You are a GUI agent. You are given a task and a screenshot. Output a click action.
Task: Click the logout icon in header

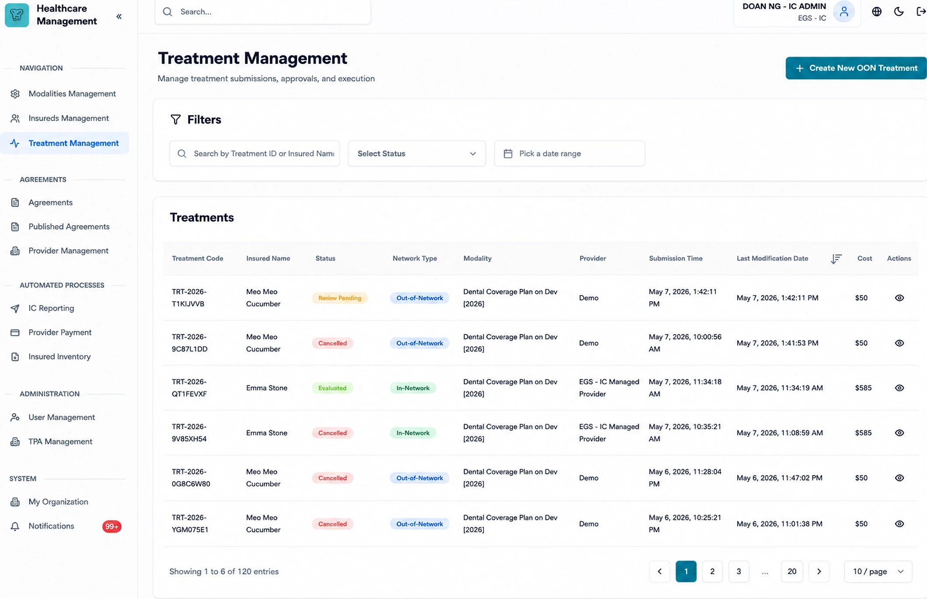click(921, 12)
